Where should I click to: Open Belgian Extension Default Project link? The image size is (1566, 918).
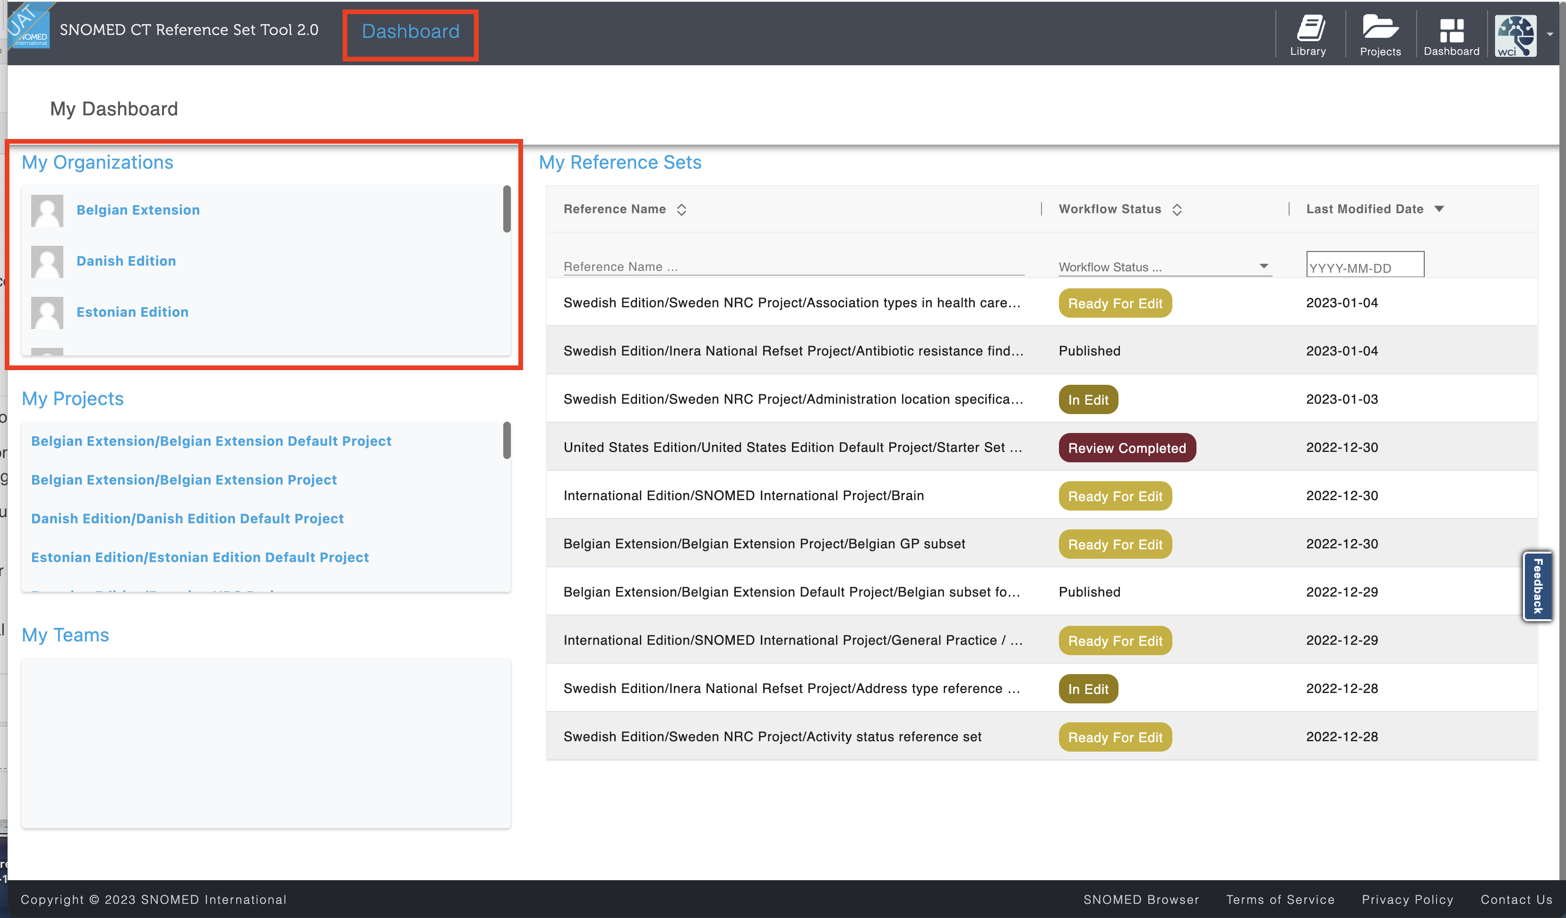[x=211, y=441]
